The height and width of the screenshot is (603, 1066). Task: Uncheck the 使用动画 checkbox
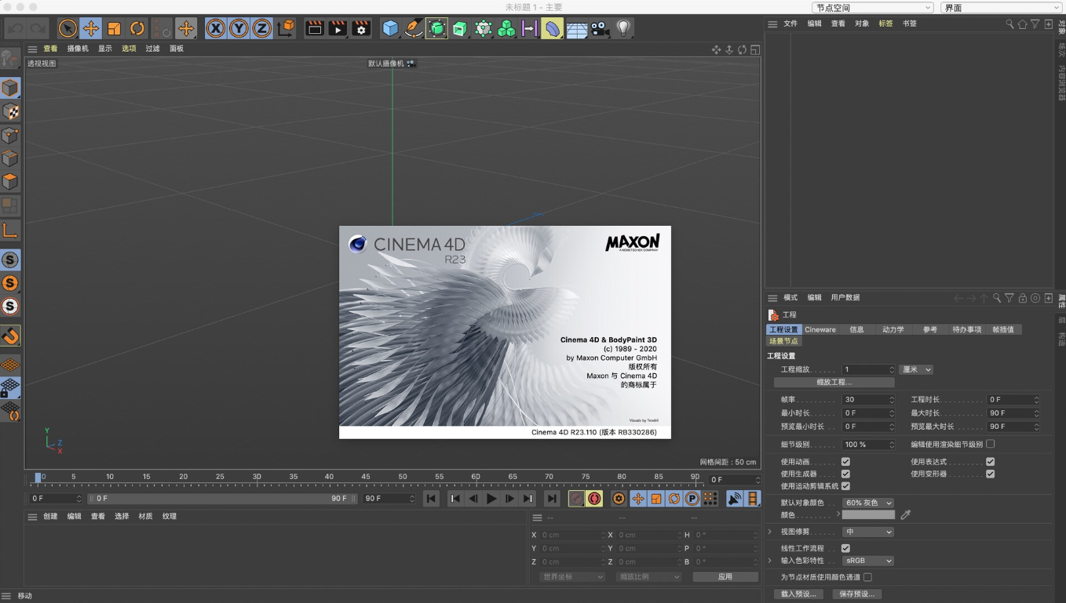[x=845, y=462]
